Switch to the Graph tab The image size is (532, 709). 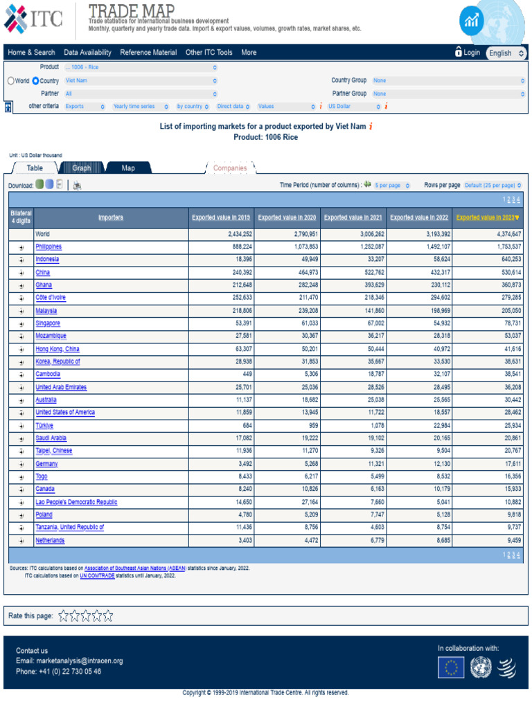click(x=82, y=168)
